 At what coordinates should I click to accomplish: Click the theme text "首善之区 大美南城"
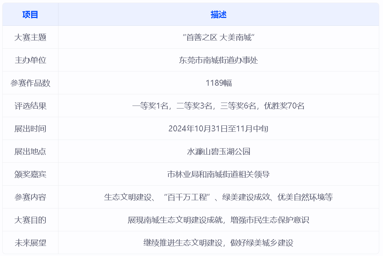click(x=218, y=37)
